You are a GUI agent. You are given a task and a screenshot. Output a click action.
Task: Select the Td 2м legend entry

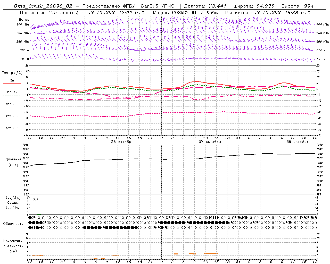(12, 92)
